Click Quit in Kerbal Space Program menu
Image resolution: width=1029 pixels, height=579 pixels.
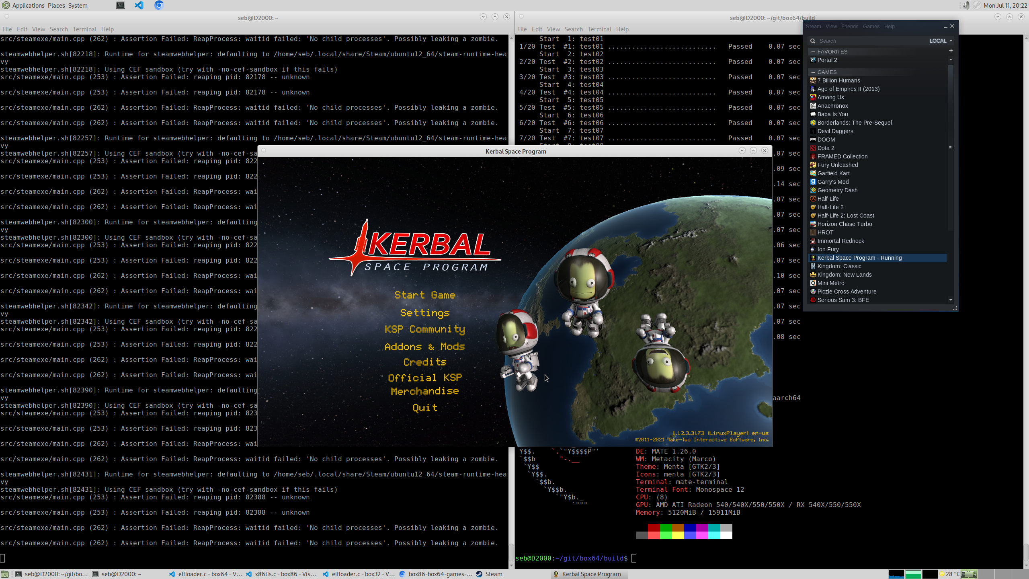click(425, 408)
